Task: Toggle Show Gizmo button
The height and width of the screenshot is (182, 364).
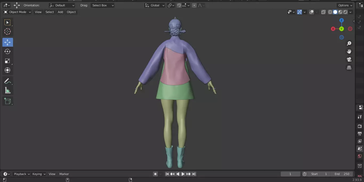Action: (300, 12)
